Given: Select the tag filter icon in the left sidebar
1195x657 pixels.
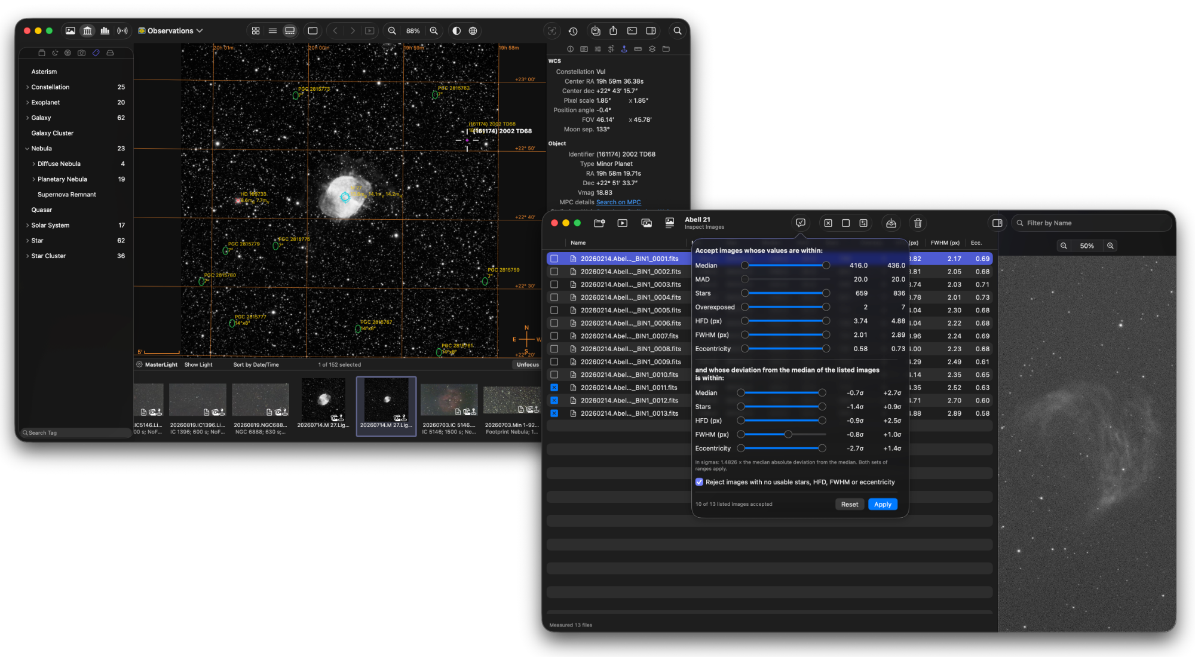Looking at the screenshot, I should [x=96, y=53].
